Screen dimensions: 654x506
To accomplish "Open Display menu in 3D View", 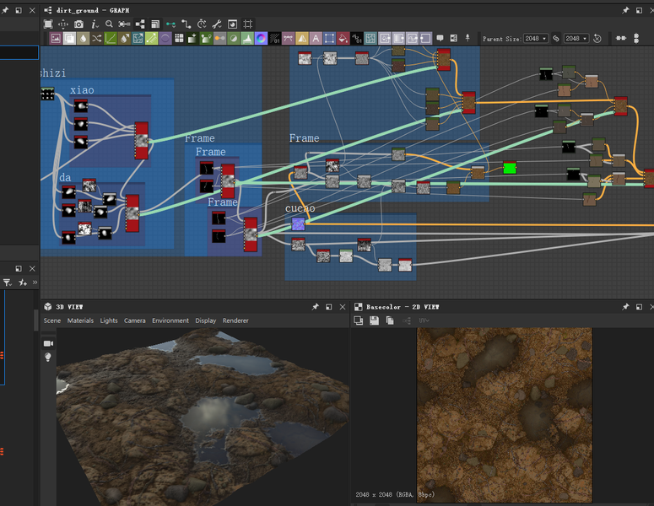I will (x=206, y=320).
